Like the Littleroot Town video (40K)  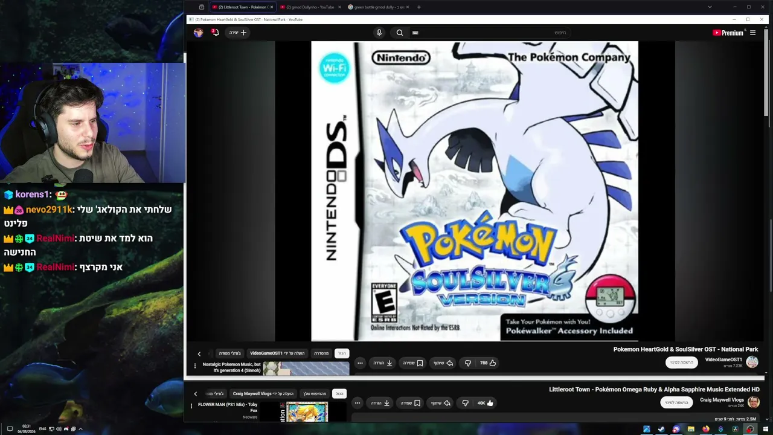486,403
